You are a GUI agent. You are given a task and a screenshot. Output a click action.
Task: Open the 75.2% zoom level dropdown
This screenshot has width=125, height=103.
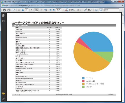click(62, 10)
